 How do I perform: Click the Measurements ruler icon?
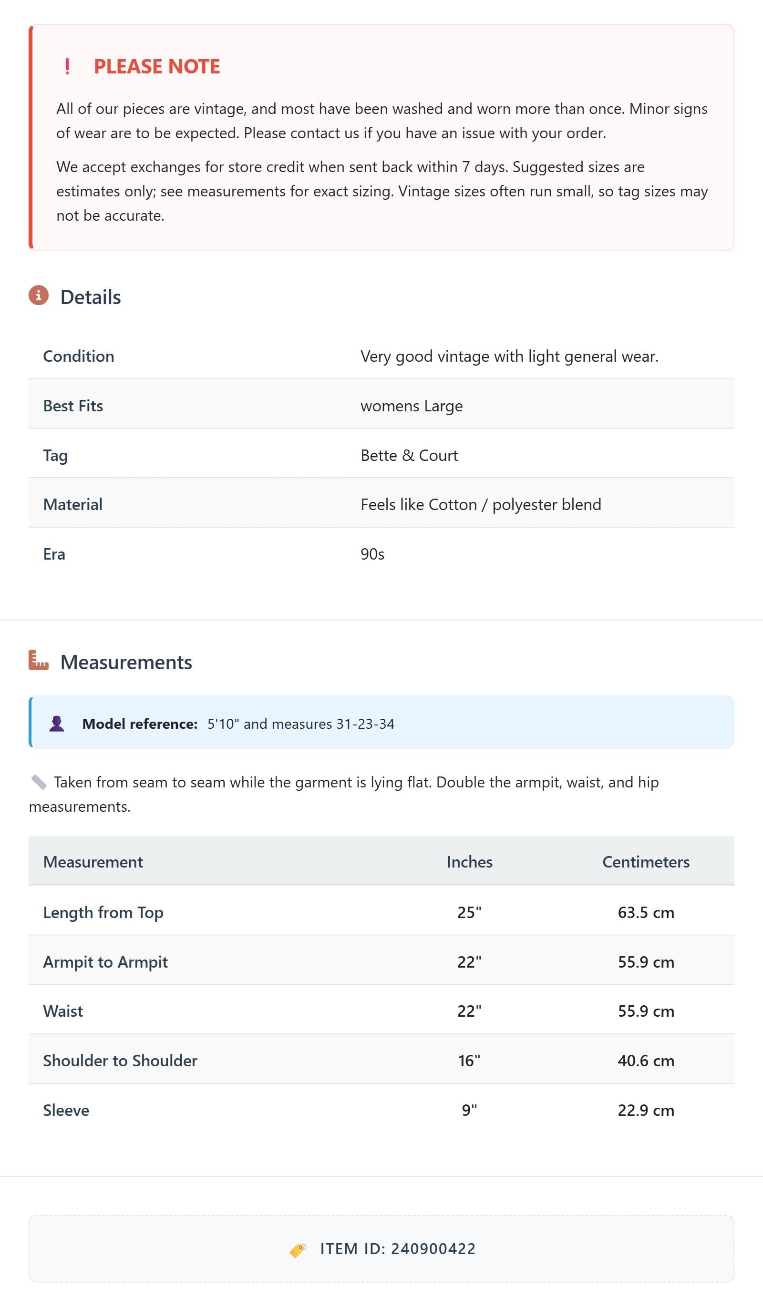(x=39, y=660)
